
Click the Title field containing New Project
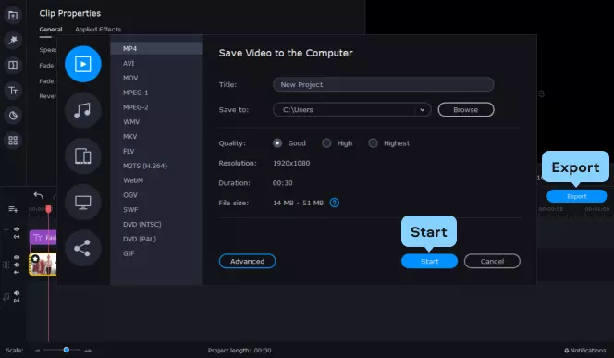pos(384,84)
